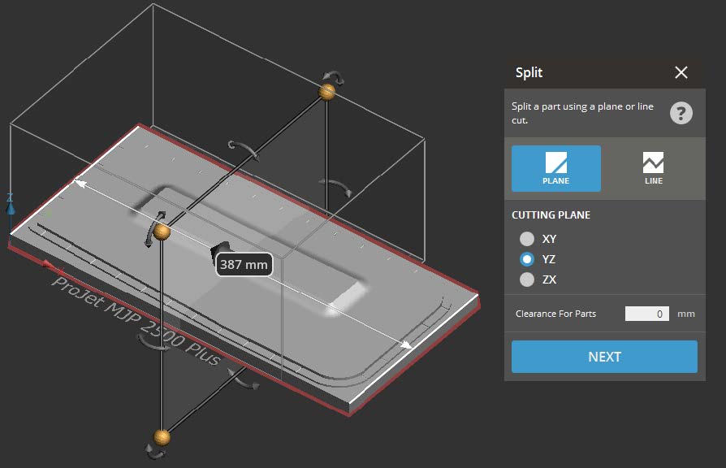Close the Split panel
726x468 pixels.
(x=681, y=72)
